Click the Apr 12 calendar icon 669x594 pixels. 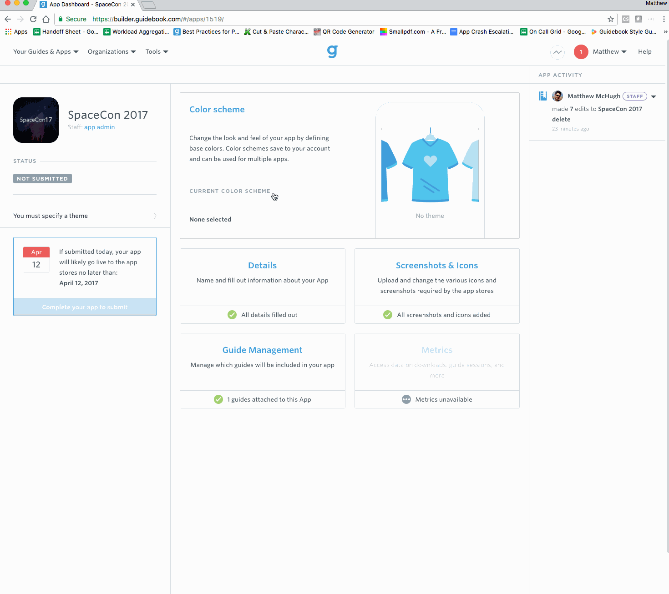36,259
